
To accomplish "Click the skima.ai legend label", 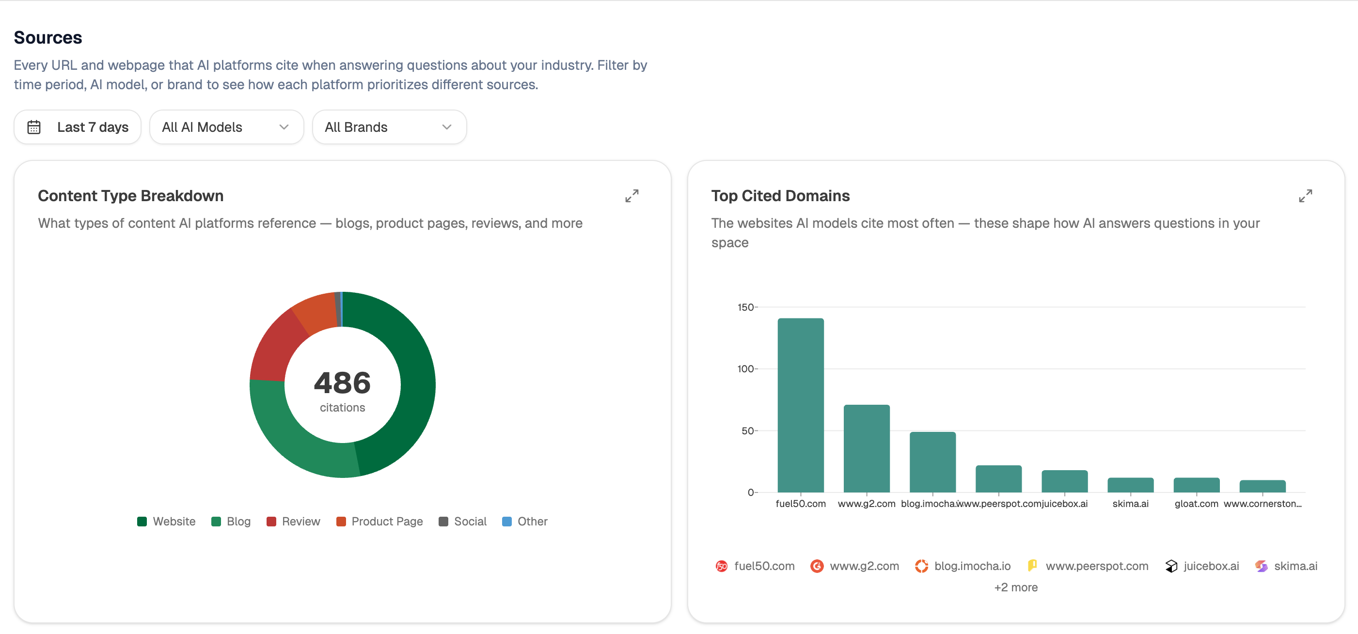I will tap(1295, 566).
